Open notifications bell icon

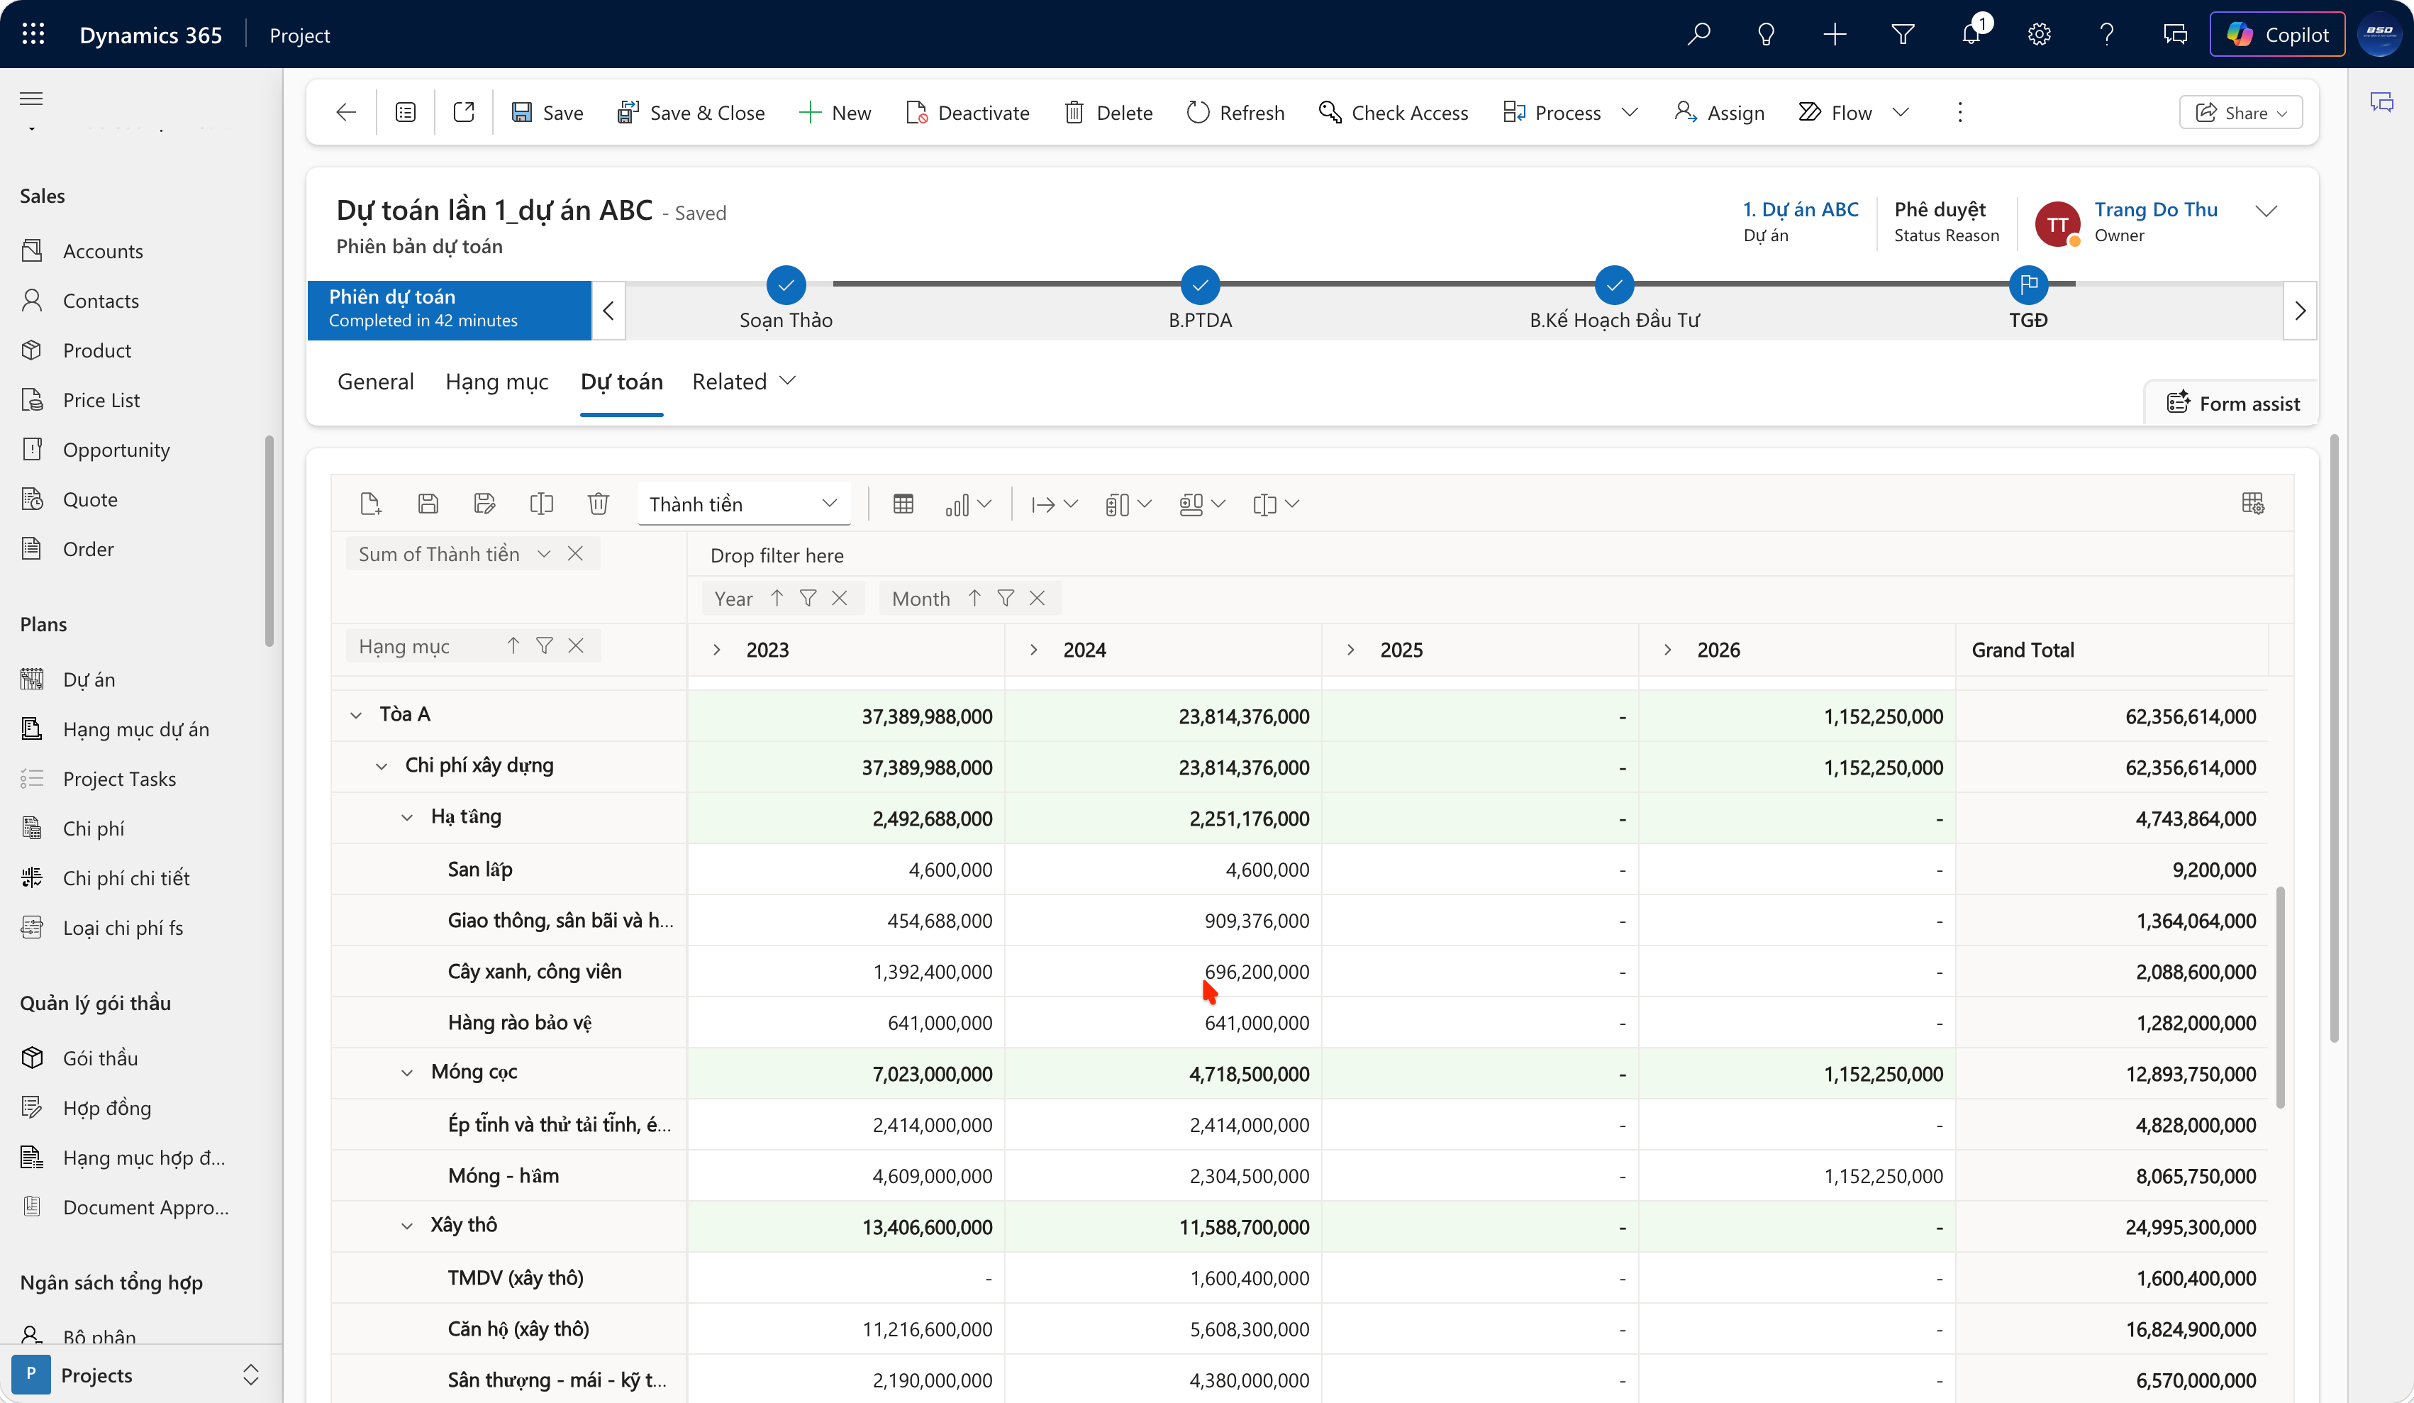[1971, 35]
